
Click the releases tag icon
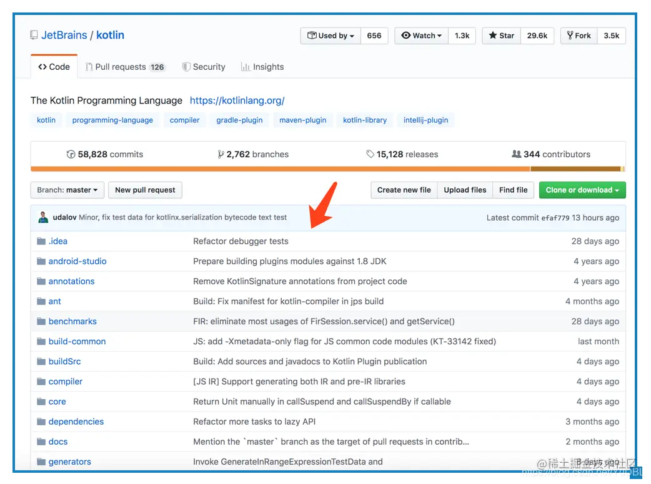(x=370, y=154)
